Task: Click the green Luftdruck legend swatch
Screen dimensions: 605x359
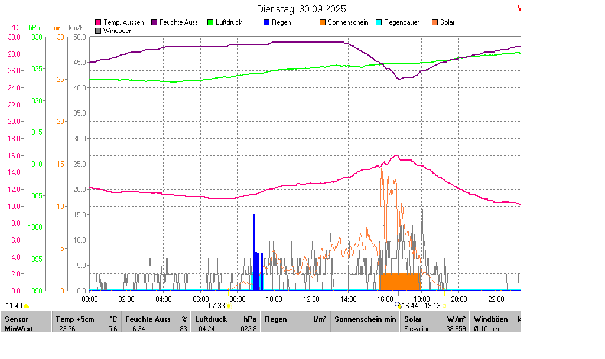Action: (210, 22)
